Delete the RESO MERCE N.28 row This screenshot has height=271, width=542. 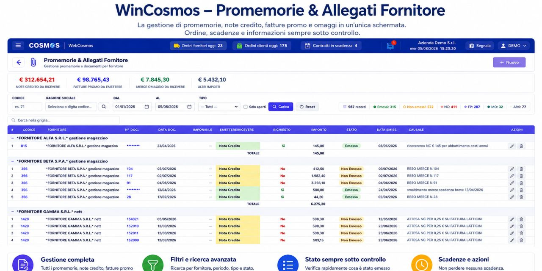click(x=521, y=197)
